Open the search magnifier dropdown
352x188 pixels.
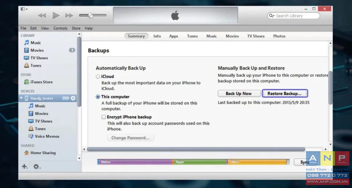coord(272,16)
